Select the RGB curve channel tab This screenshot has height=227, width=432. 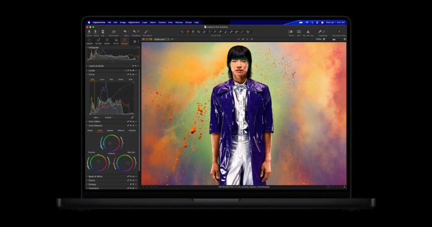point(92,79)
